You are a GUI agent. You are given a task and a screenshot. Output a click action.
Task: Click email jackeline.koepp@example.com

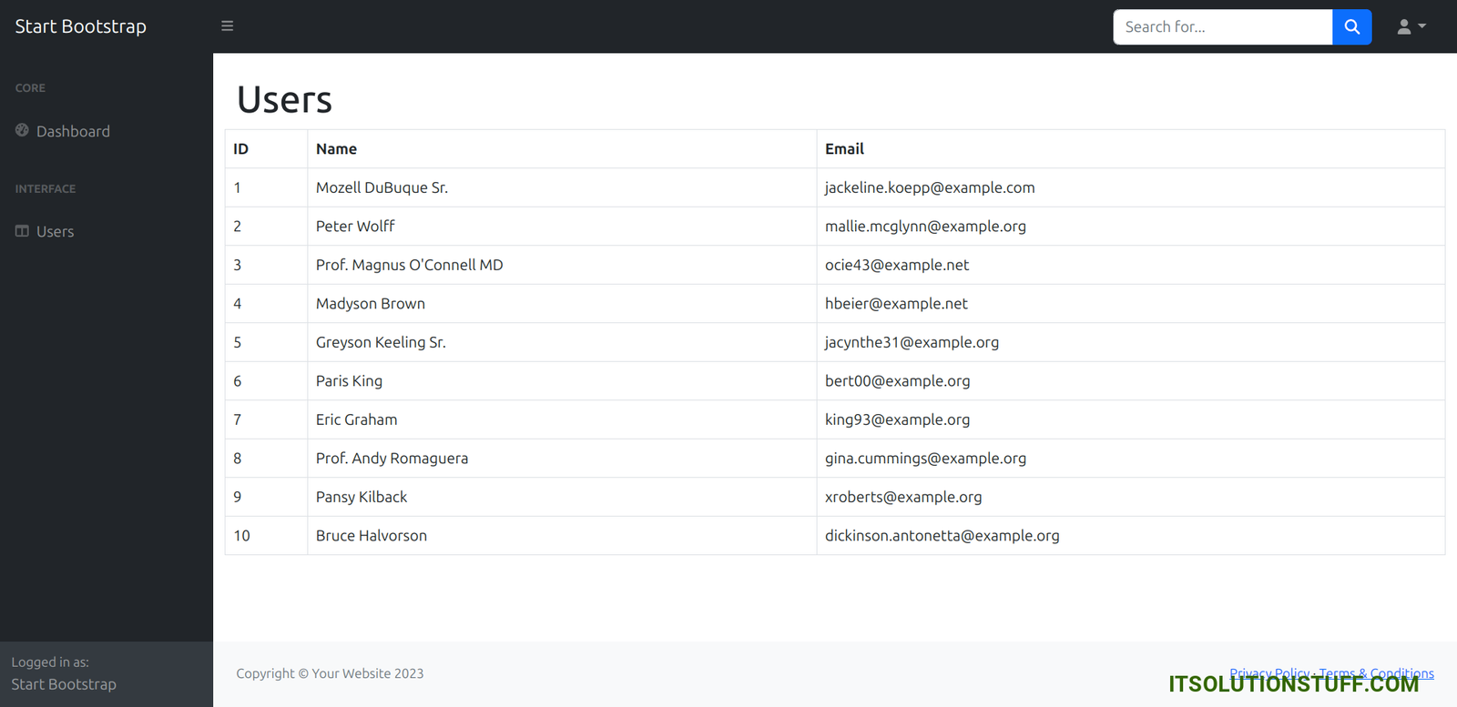(929, 187)
